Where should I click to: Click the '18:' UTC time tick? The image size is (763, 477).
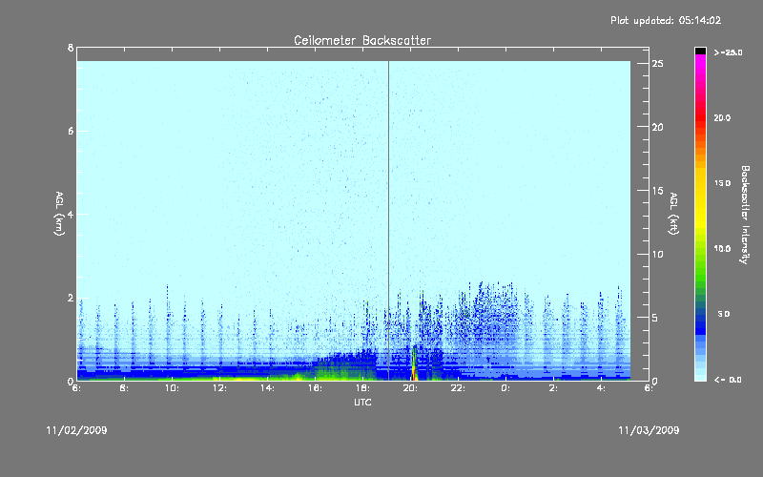pyautogui.click(x=362, y=388)
